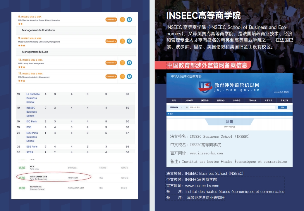Click the 'EFMD accr.' accreditation text
304x211 pixels.
coord(73,168)
